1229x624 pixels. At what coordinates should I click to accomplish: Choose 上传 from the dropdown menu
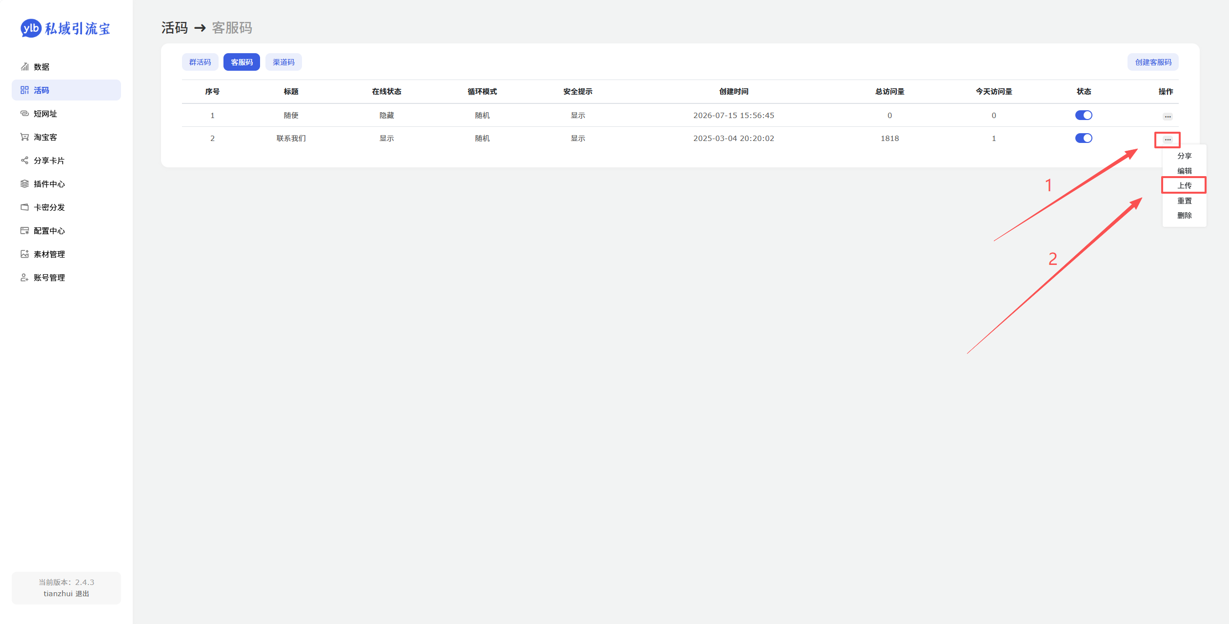tap(1184, 185)
